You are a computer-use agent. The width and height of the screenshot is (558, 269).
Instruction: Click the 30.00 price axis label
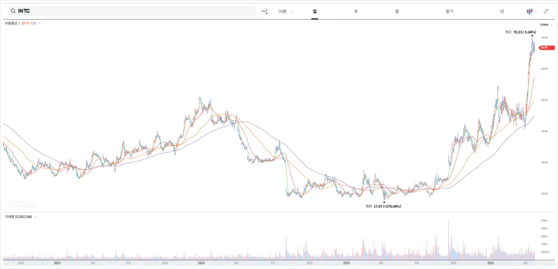(x=544, y=163)
